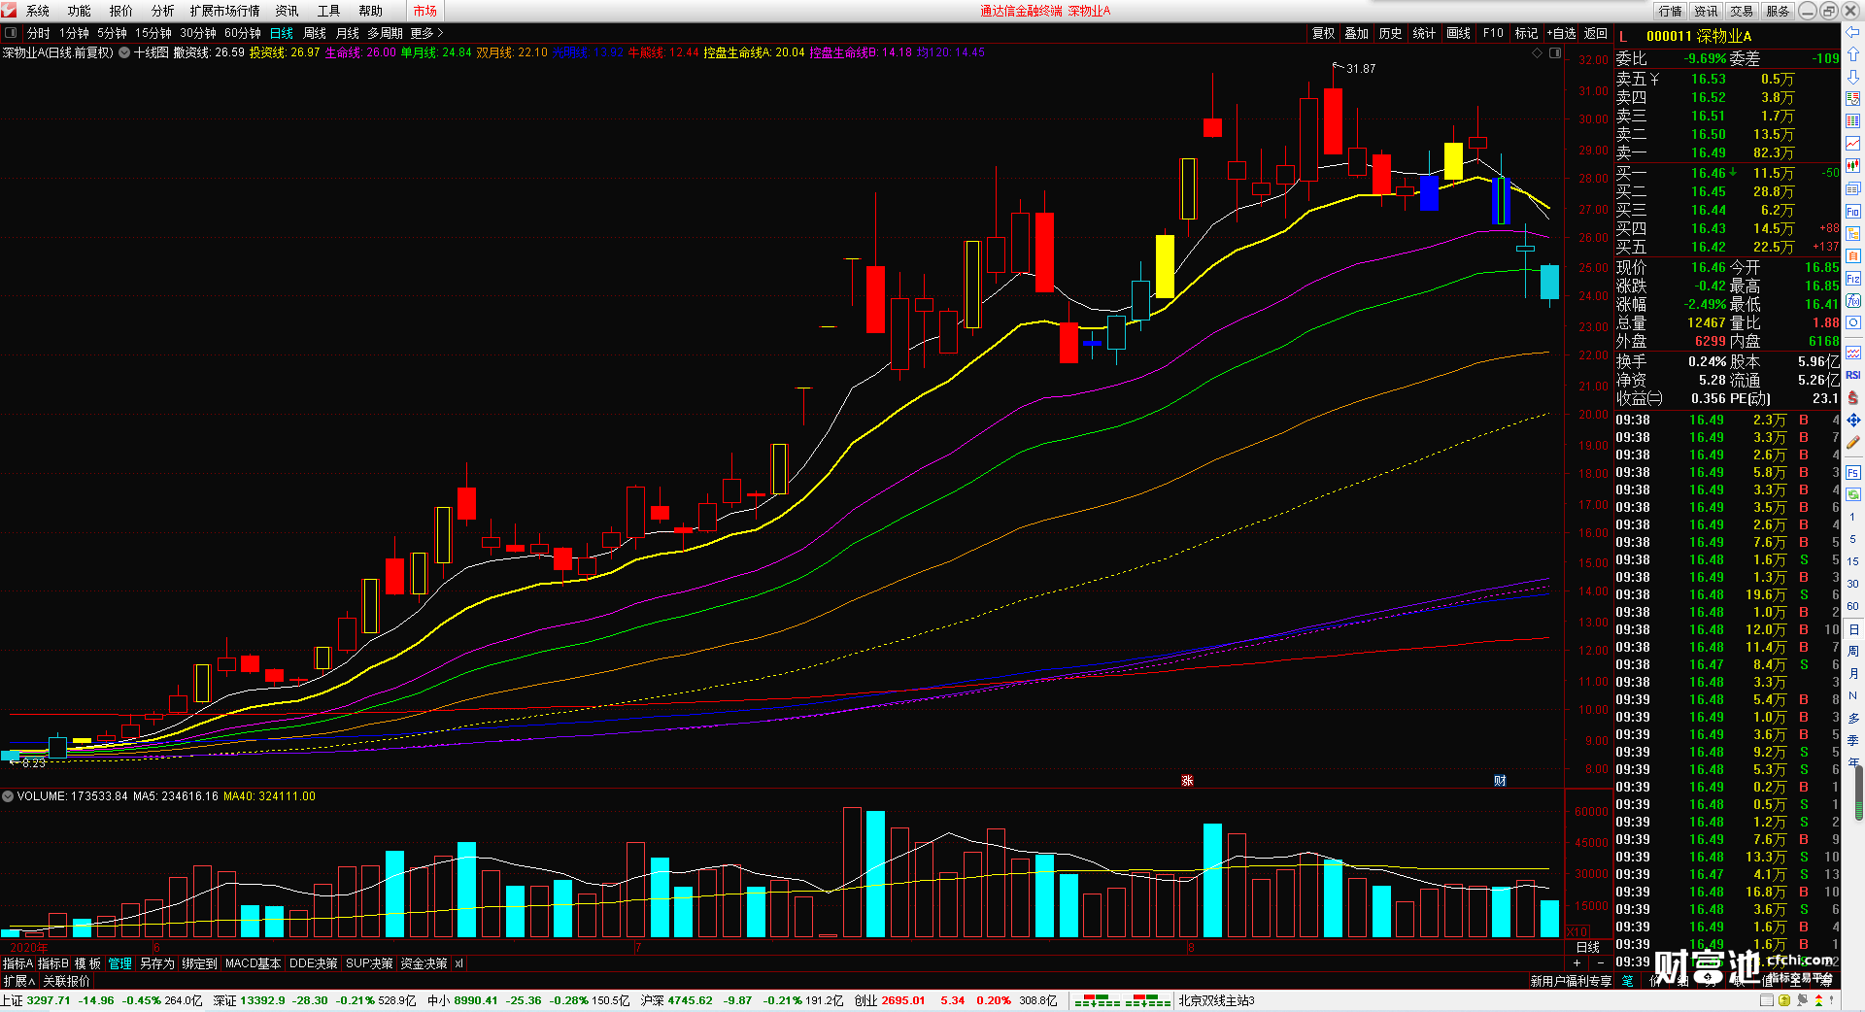Open the dropdown beside 深物业A chart title

click(x=123, y=52)
